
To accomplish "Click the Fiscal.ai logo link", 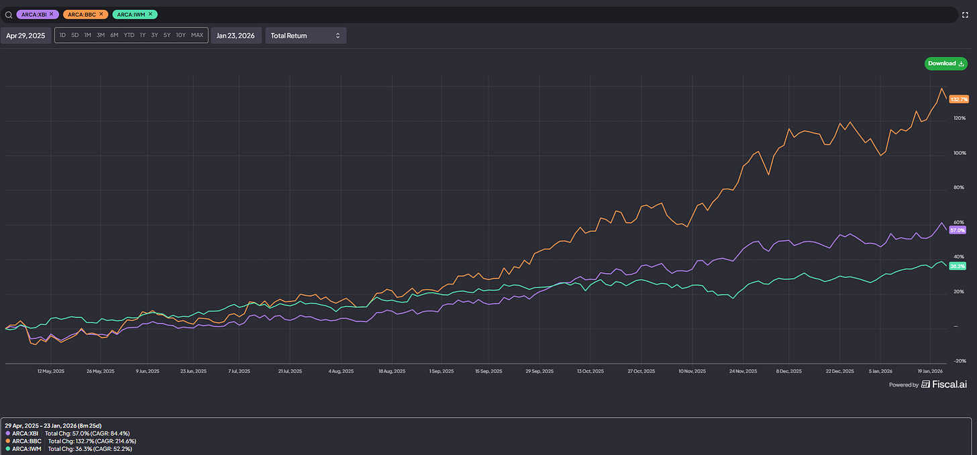I will 944,385.
